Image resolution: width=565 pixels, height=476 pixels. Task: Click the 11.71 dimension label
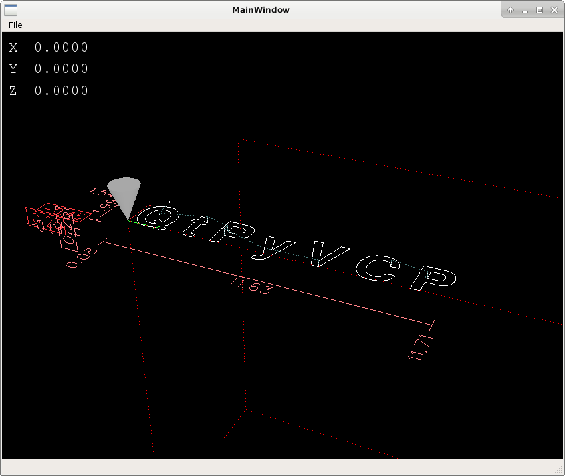pos(420,347)
